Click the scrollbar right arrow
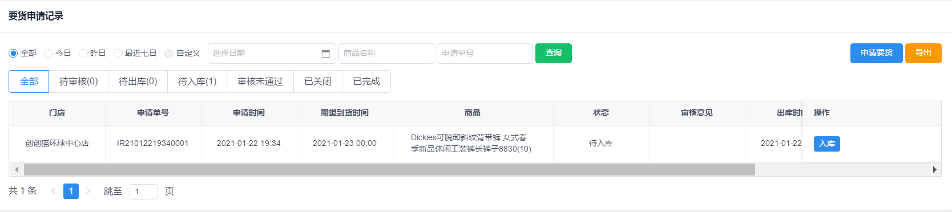Viewport: 952px width, 212px height. coord(934,169)
